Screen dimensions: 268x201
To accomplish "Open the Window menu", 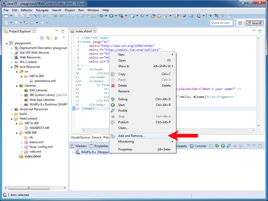I will [93, 10].
